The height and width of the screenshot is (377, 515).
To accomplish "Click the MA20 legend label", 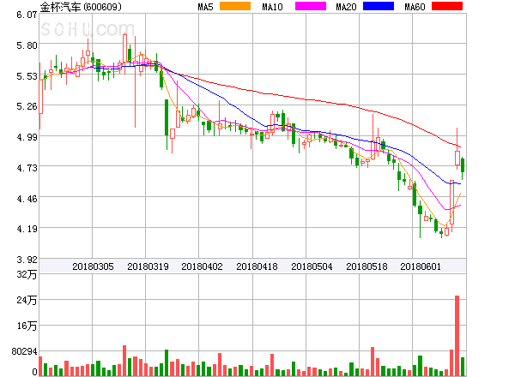I will point(346,7).
